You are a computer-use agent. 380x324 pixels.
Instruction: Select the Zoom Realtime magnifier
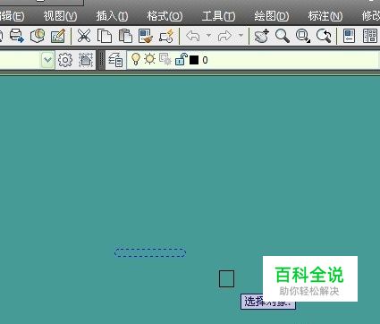(283, 36)
